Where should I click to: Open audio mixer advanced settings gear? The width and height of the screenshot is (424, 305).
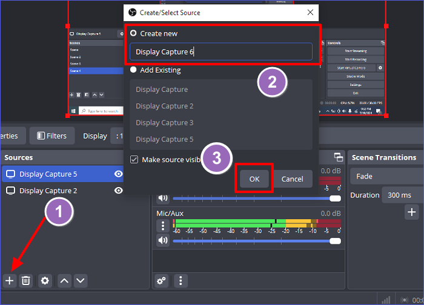click(162, 281)
